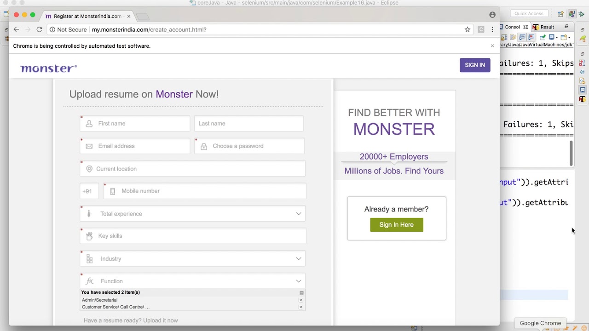Image resolution: width=589 pixels, height=331 pixels.
Task: Switch to the Java perspective in Eclipse
Action: pyautogui.click(x=572, y=14)
